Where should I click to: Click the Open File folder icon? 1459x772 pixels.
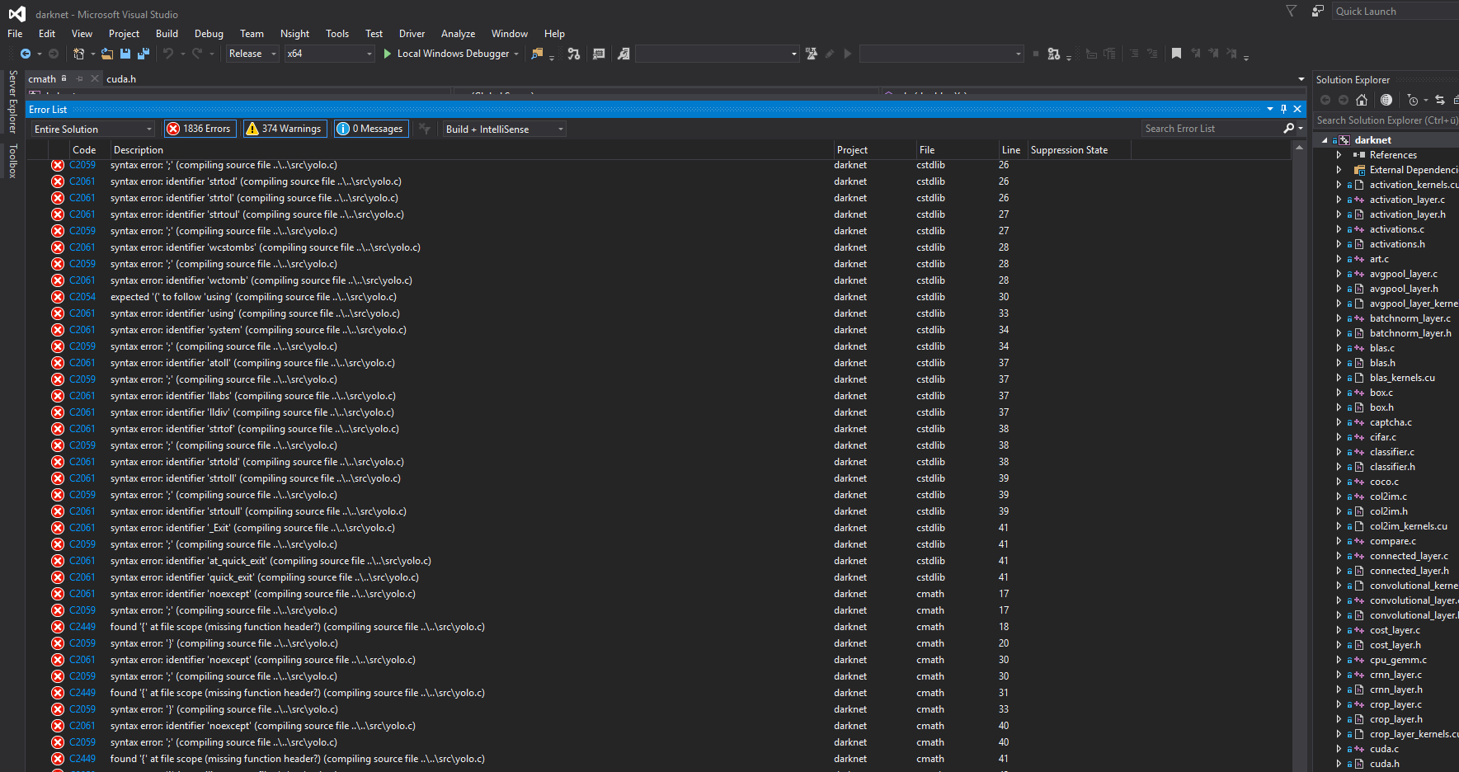[107, 54]
